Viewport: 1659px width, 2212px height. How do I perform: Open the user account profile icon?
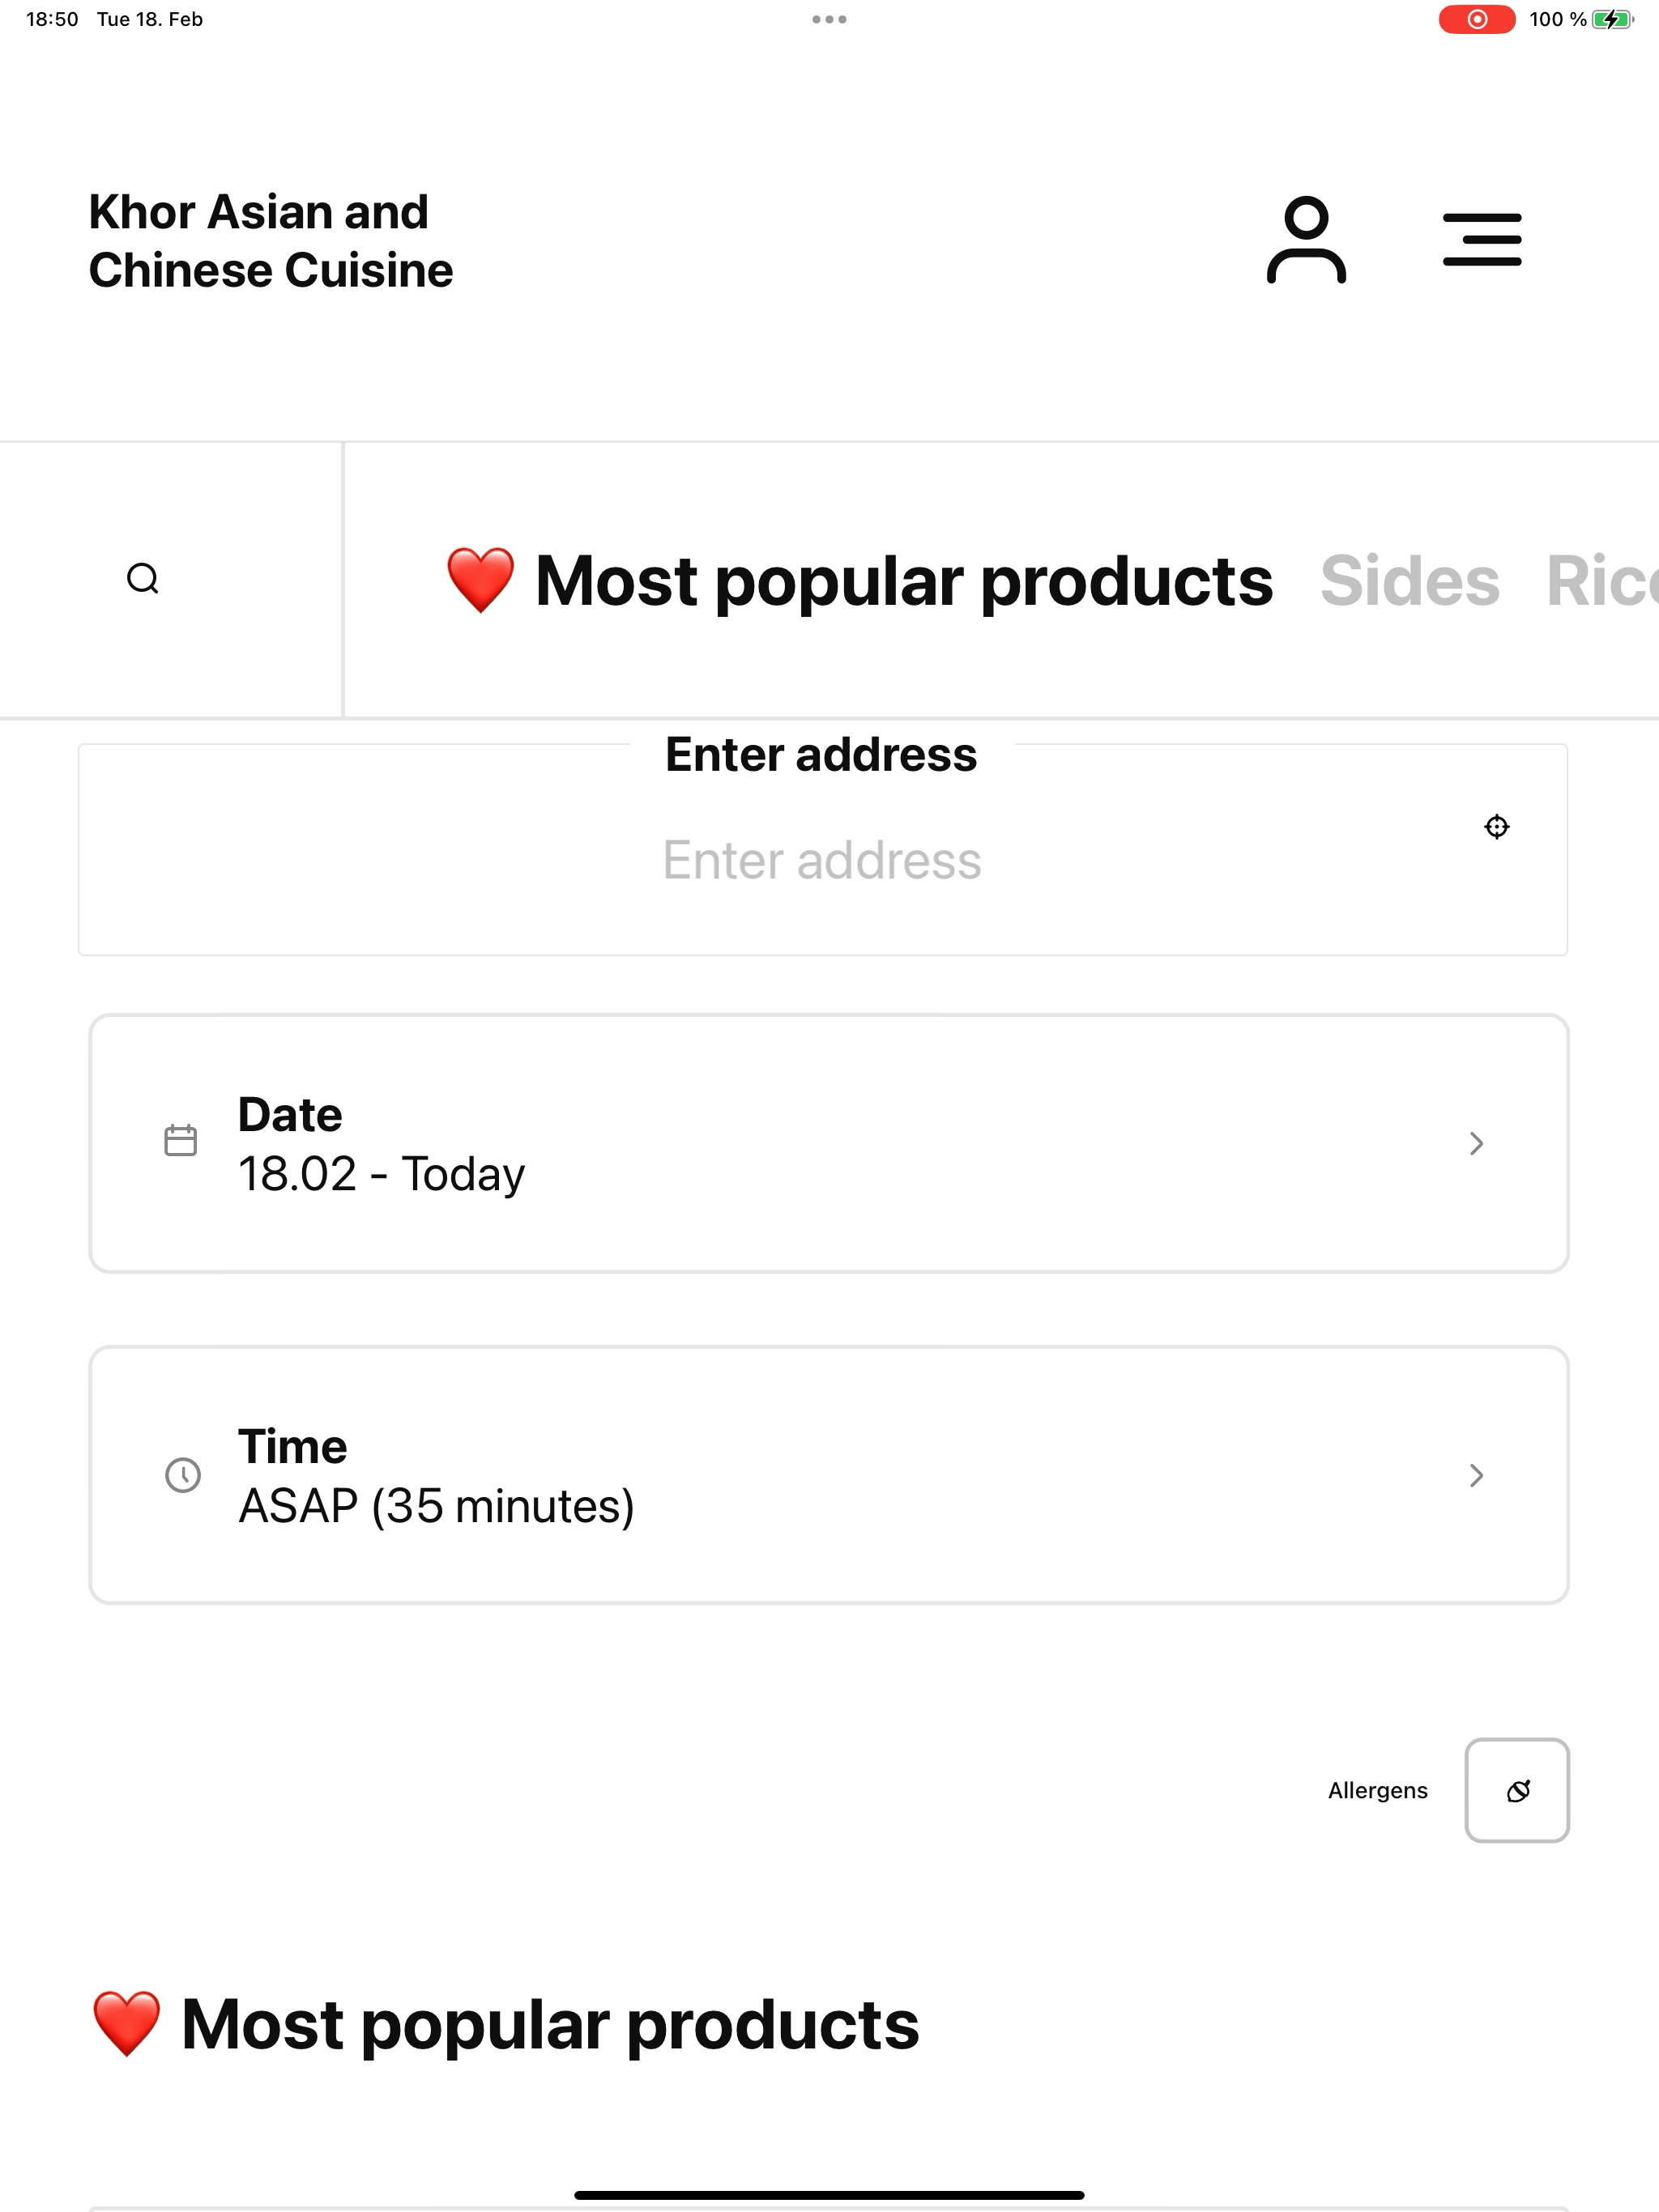click(x=1306, y=240)
